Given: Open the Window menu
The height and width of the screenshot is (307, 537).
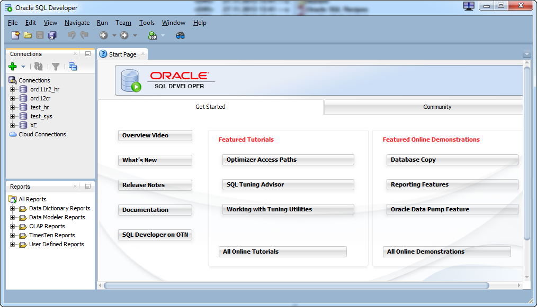Looking at the screenshot, I should pos(174,23).
